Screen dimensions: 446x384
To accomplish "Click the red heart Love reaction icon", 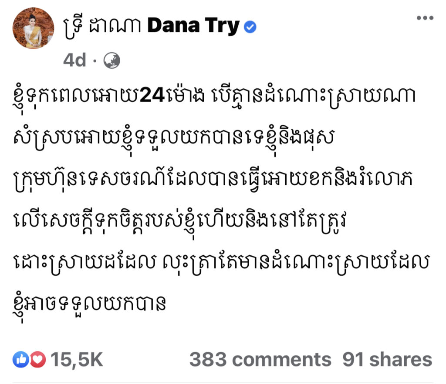I will 38,359.
